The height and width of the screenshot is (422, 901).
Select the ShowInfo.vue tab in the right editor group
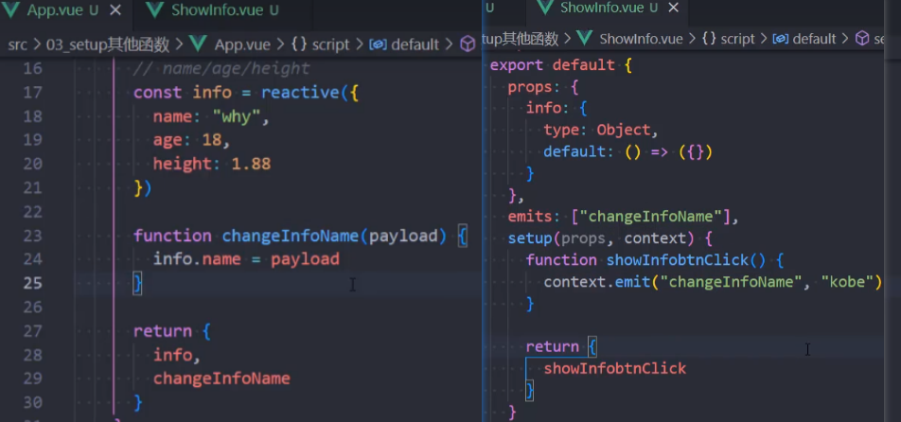602,8
